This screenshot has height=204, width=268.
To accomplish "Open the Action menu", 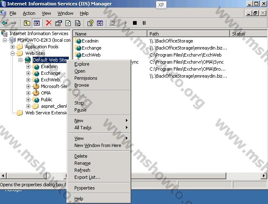I will [29, 13].
